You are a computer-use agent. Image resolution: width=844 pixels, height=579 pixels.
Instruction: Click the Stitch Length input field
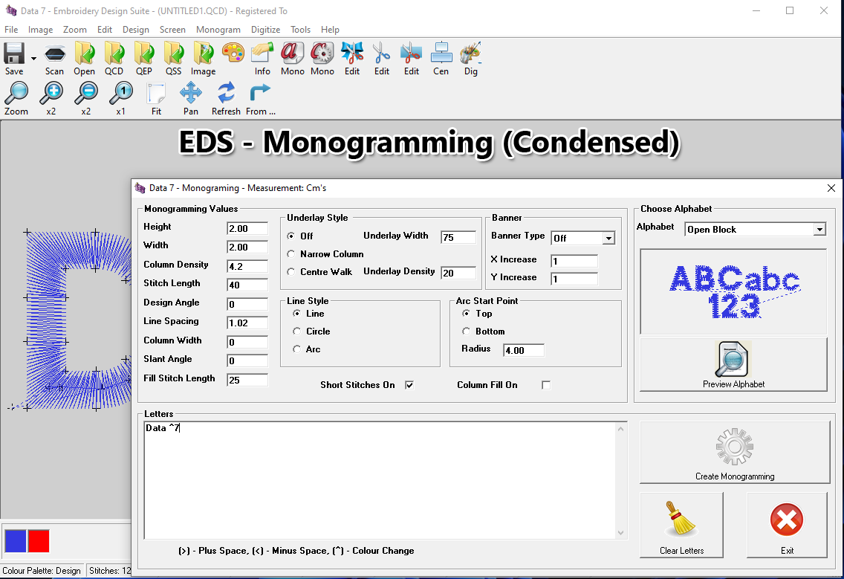pos(247,285)
